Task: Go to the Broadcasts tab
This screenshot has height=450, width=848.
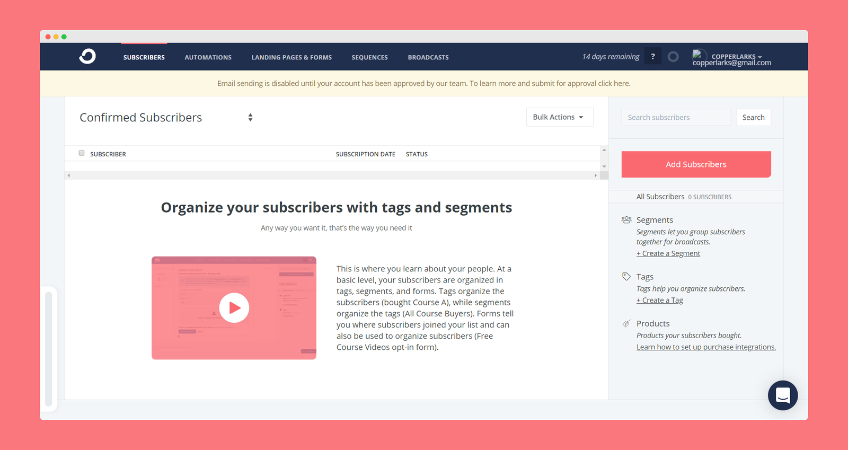Action: (x=428, y=57)
